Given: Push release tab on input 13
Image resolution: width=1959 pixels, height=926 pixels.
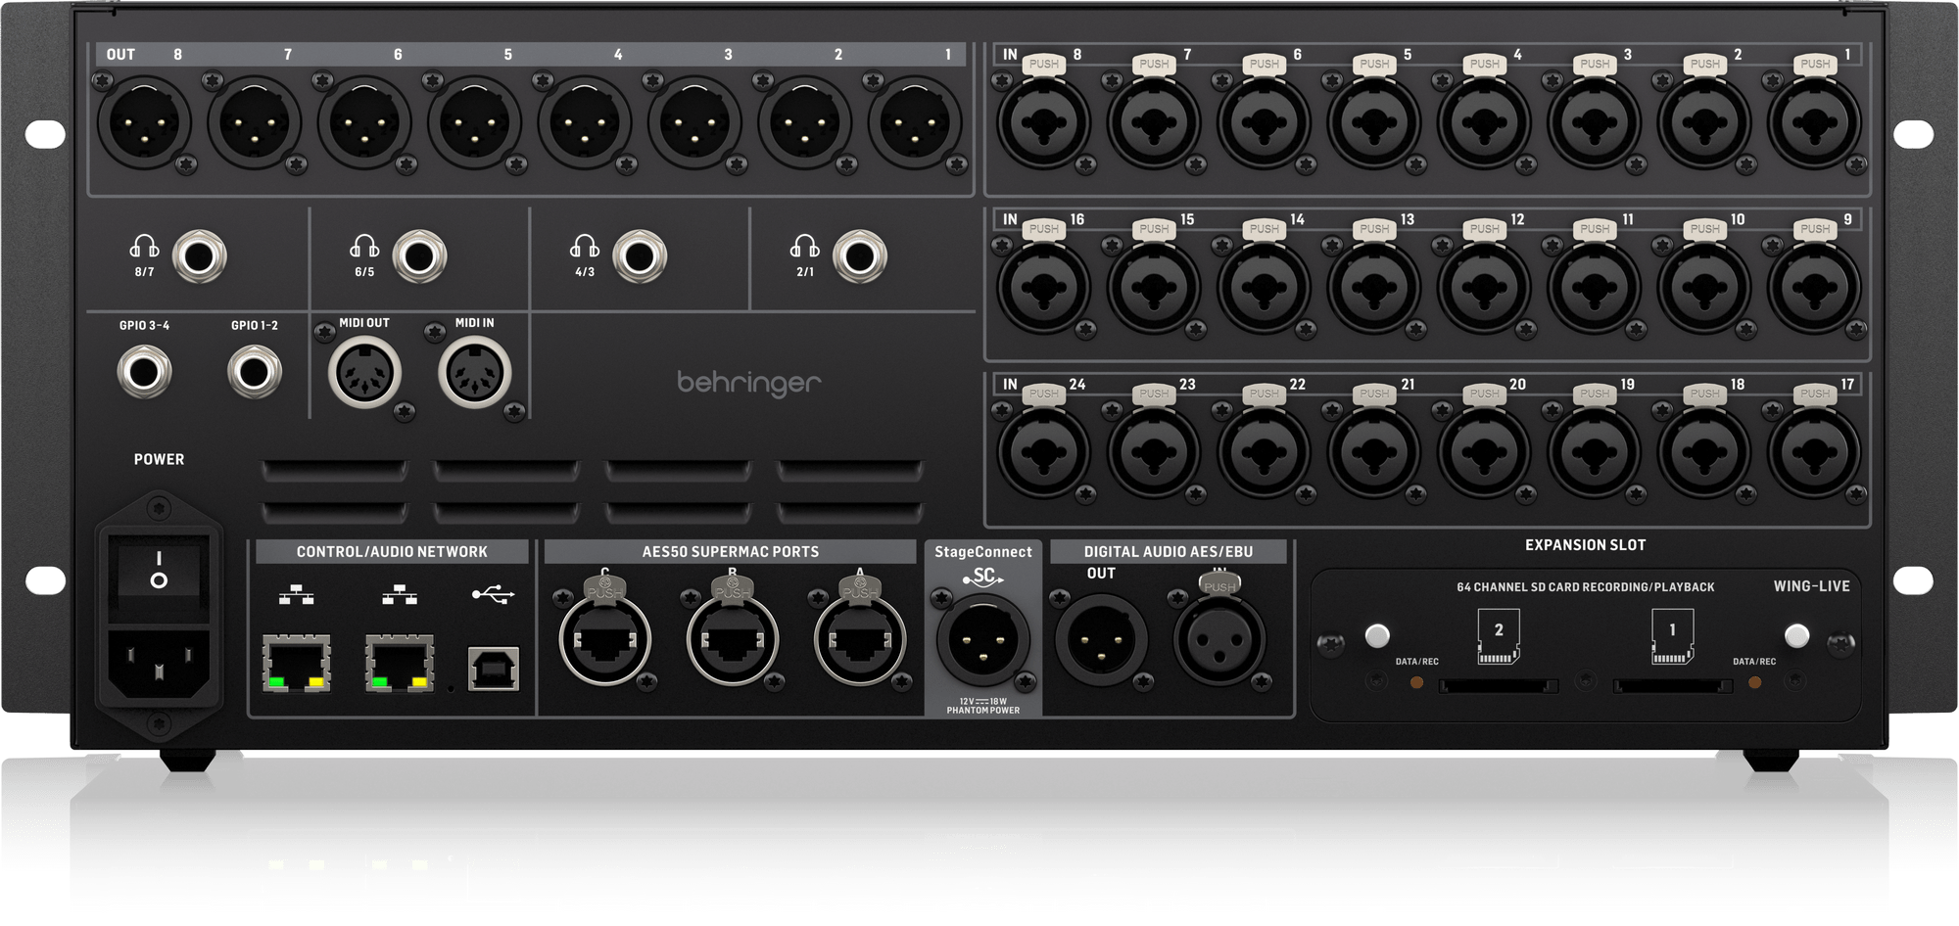Looking at the screenshot, I should pos(1374,229).
